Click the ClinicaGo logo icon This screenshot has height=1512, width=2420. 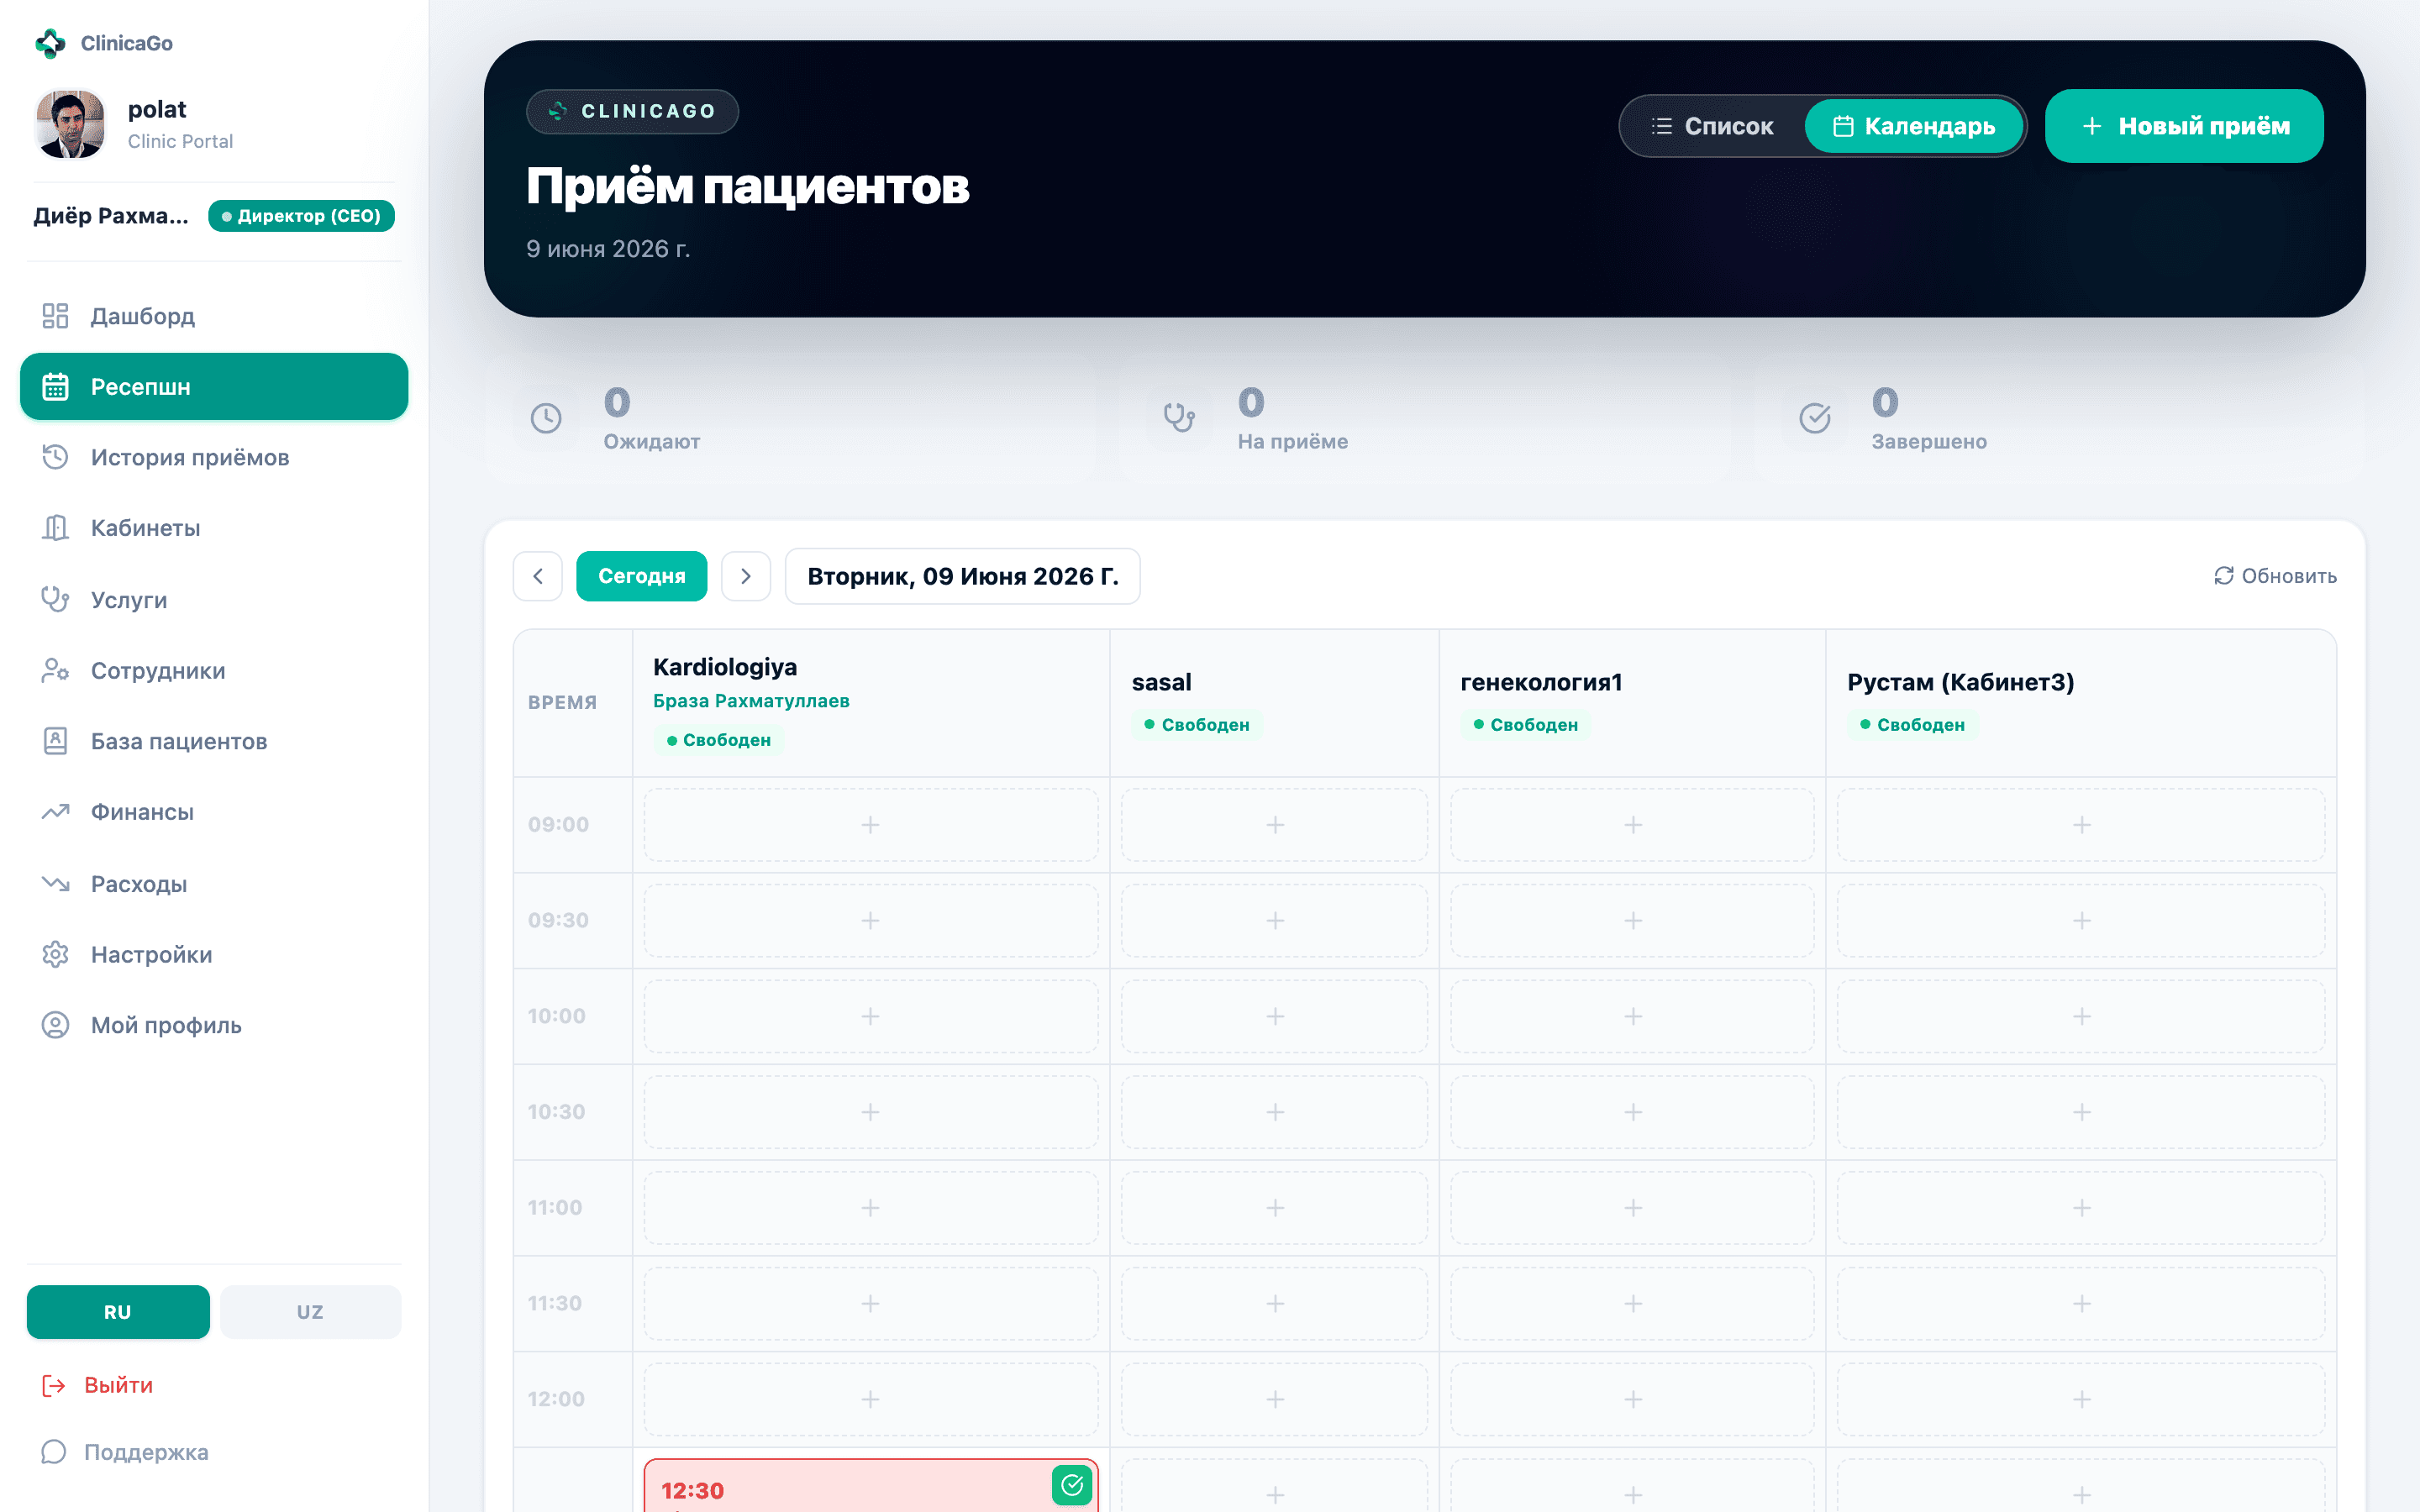tap(50, 43)
